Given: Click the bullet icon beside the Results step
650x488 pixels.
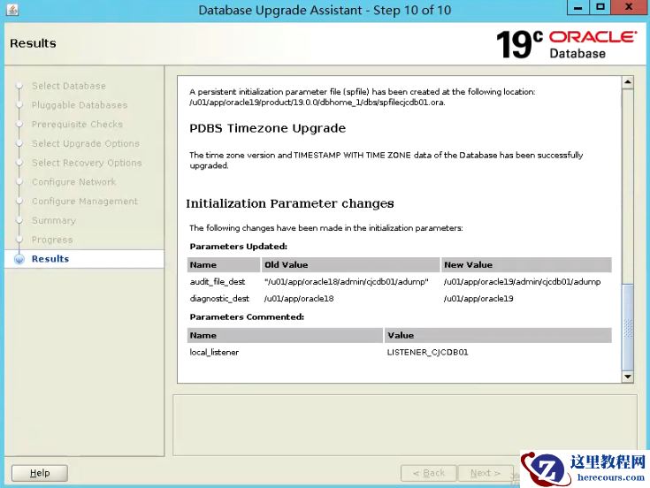Looking at the screenshot, I should tap(19, 259).
